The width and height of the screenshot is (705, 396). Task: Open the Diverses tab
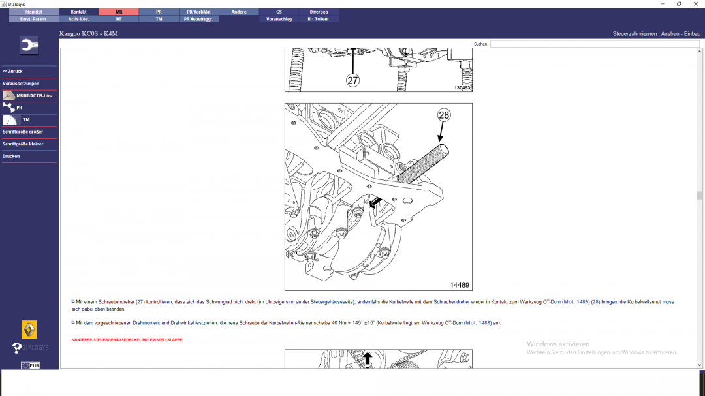point(319,12)
